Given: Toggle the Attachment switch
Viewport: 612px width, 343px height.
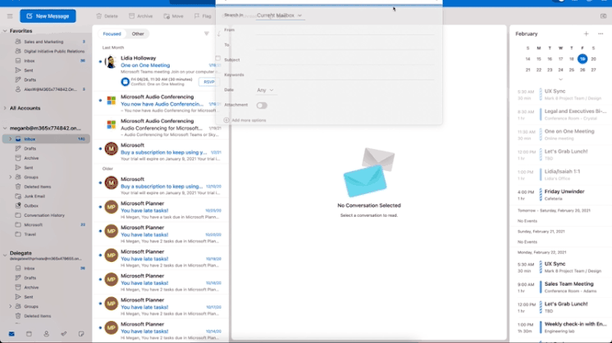Looking at the screenshot, I should click(x=262, y=105).
